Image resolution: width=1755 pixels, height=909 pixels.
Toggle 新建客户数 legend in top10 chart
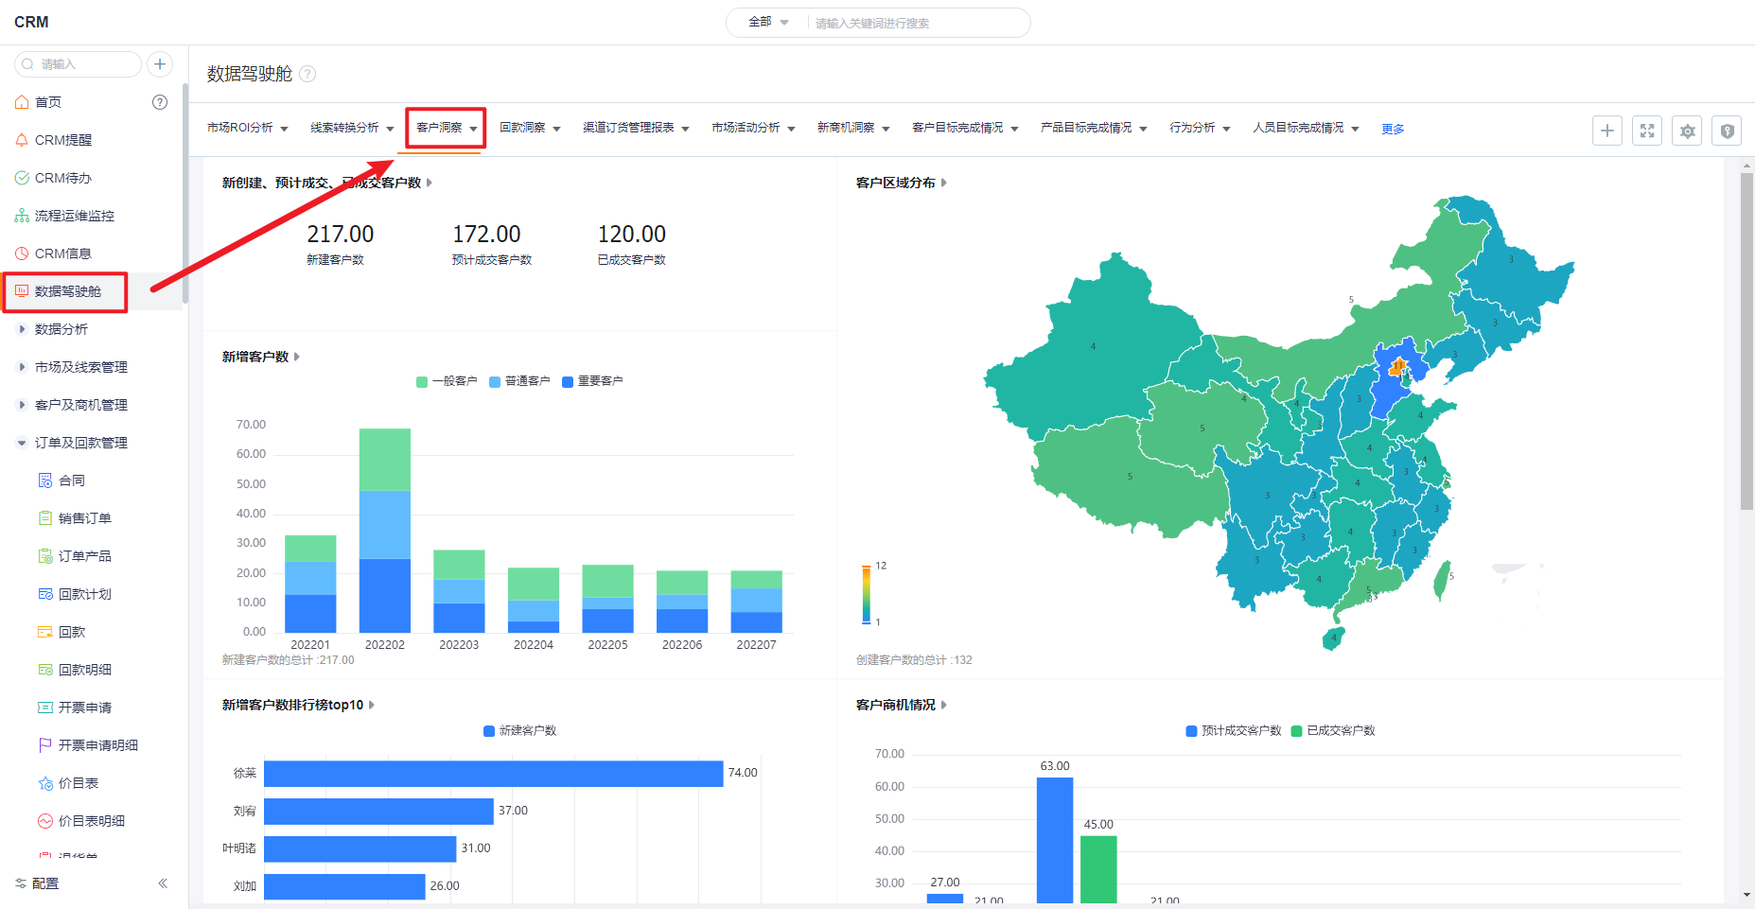pyautogui.click(x=519, y=731)
